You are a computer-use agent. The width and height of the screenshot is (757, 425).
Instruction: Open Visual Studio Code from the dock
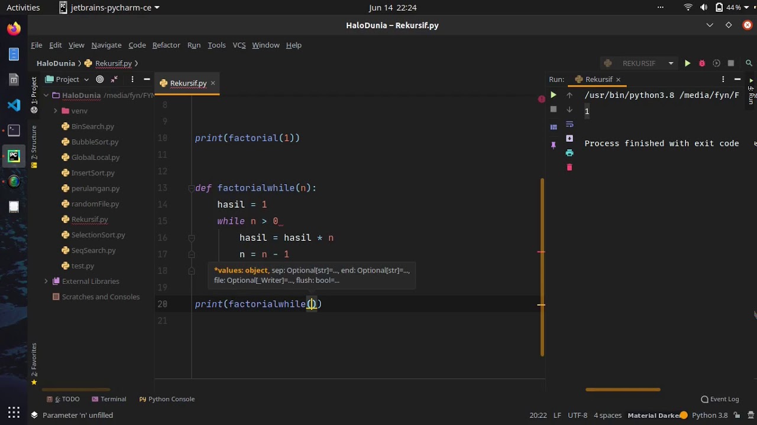14,105
